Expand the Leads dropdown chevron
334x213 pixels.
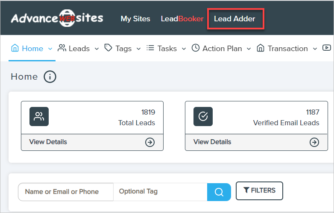tap(97, 49)
